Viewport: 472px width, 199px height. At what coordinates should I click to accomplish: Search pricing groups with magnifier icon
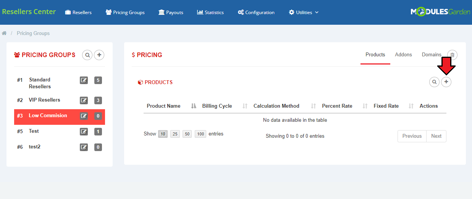click(x=87, y=55)
